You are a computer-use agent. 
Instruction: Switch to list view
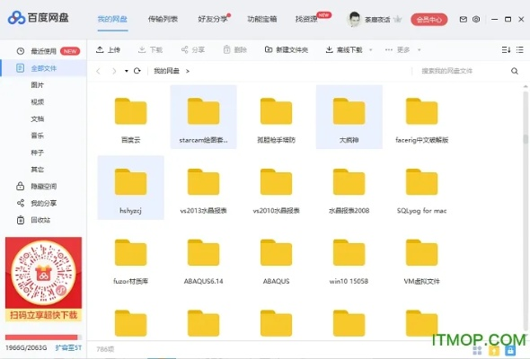(x=520, y=50)
